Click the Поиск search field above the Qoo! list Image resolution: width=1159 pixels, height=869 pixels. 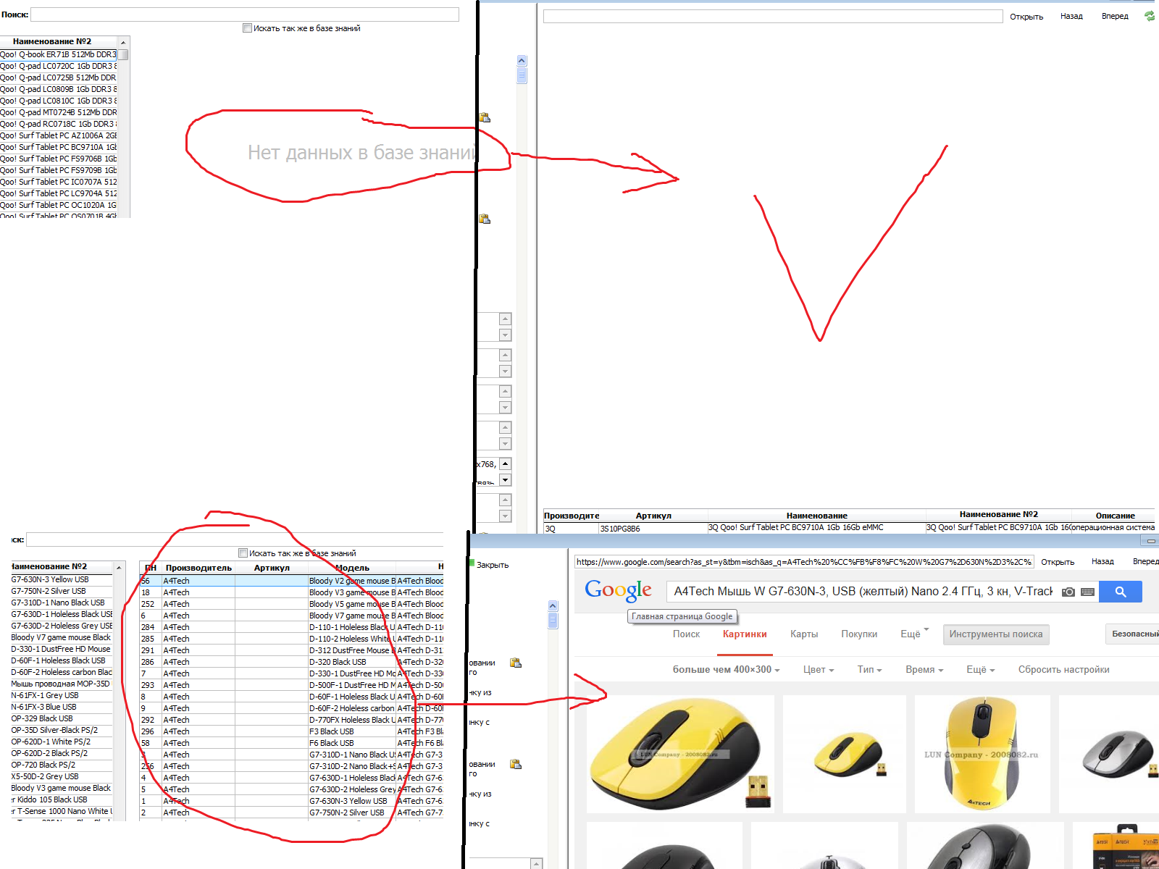(x=245, y=14)
